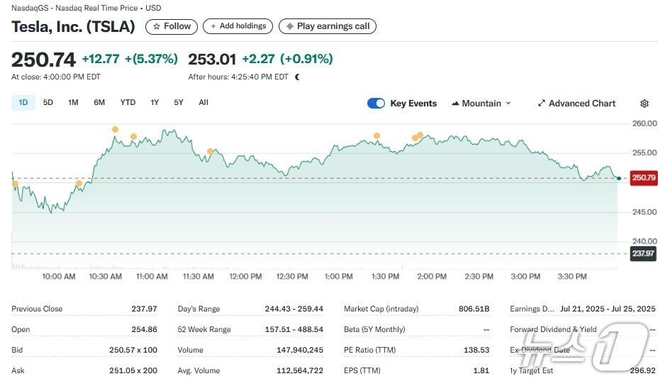Switch chart to All time range
The height and width of the screenshot is (381, 658).
click(x=203, y=102)
